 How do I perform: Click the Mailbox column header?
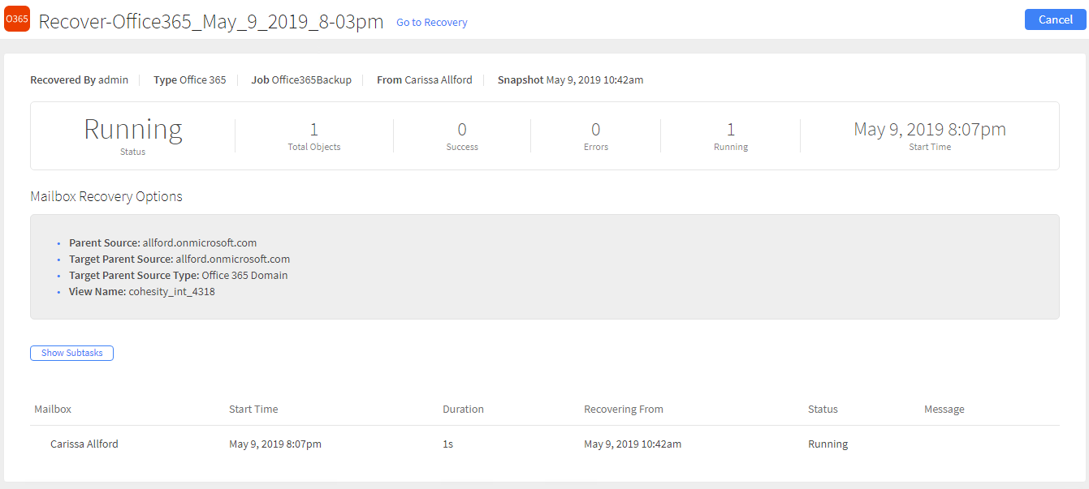[53, 410]
